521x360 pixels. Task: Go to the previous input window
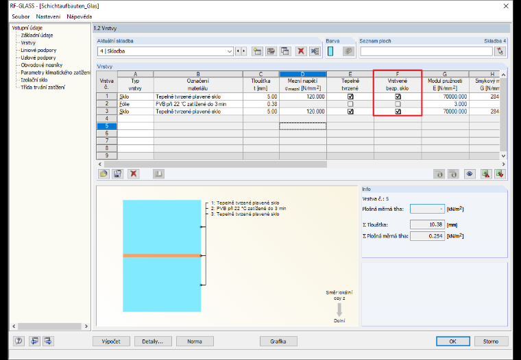(34, 341)
